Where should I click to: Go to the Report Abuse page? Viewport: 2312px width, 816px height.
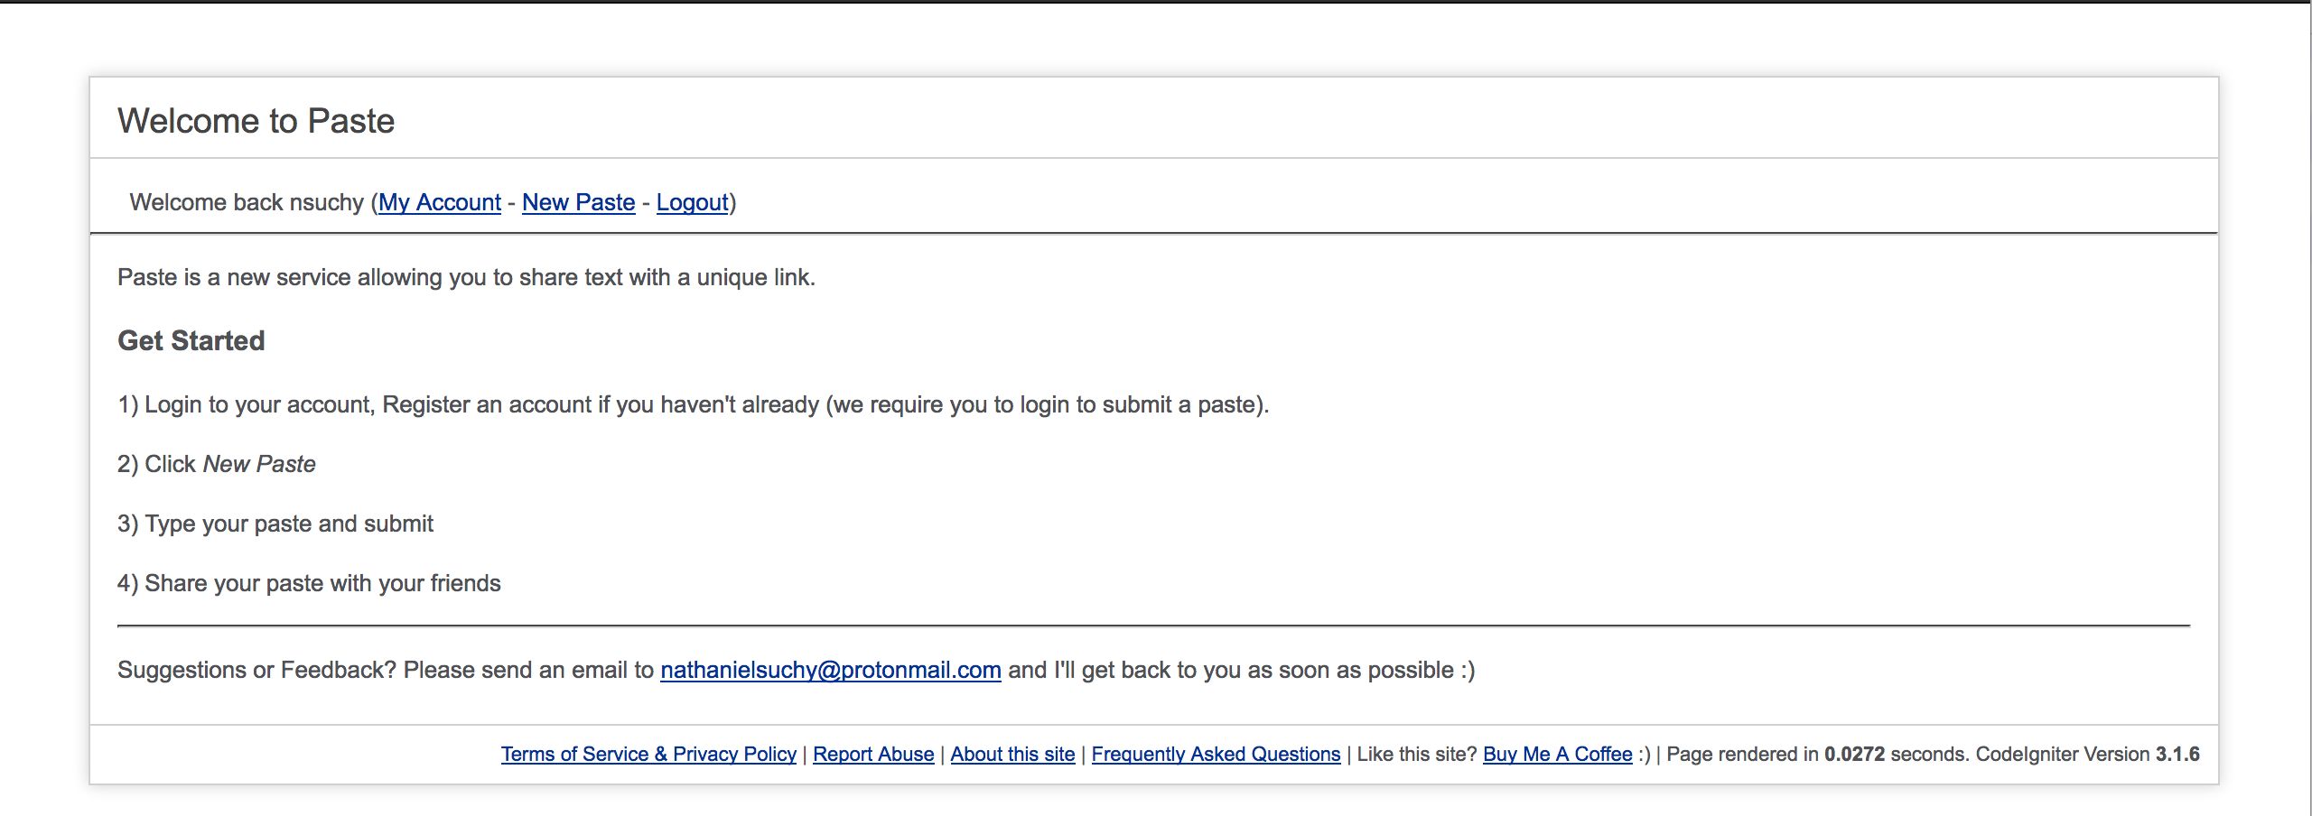coord(873,754)
